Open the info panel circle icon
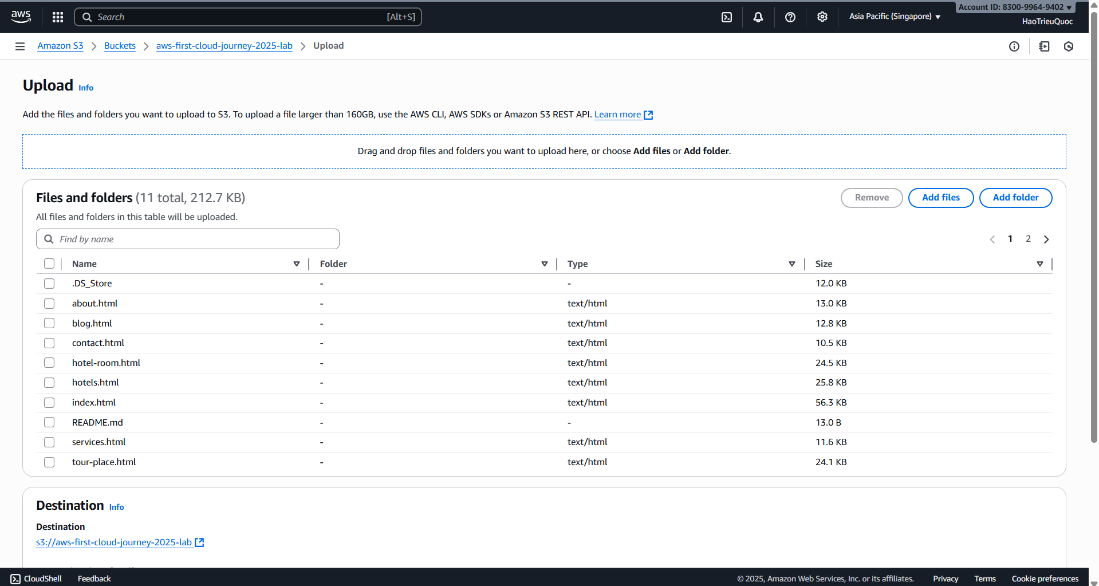This screenshot has height=586, width=1099. 1014,46
